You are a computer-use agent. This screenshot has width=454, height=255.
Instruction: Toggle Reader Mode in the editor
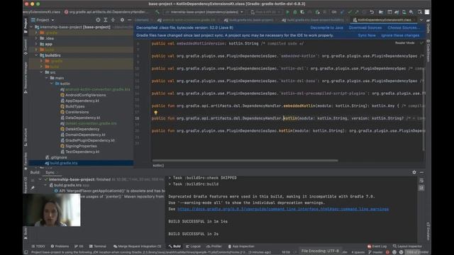(x=405, y=42)
